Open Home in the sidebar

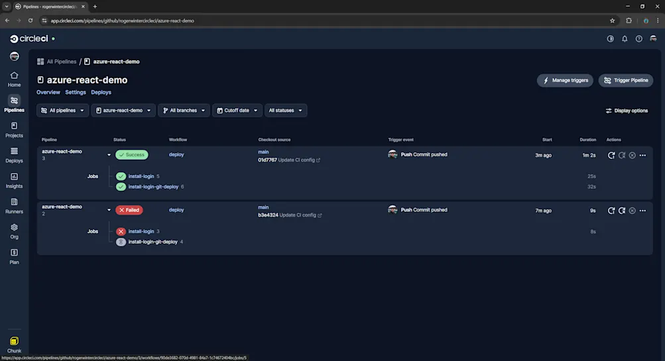14,79
